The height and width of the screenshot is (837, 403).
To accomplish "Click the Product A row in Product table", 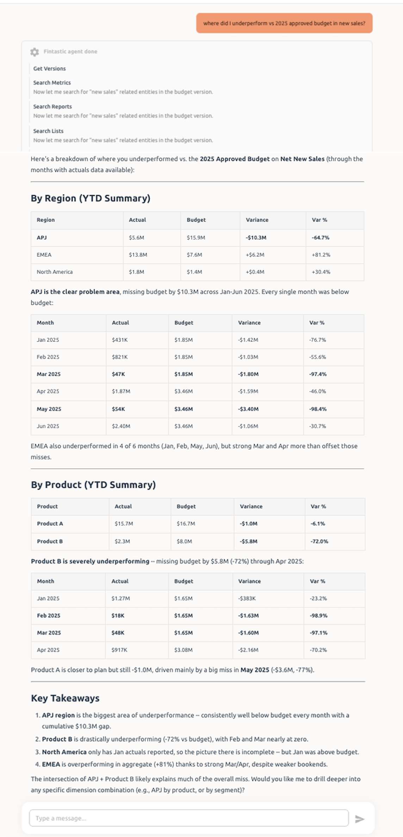I will [x=198, y=524].
